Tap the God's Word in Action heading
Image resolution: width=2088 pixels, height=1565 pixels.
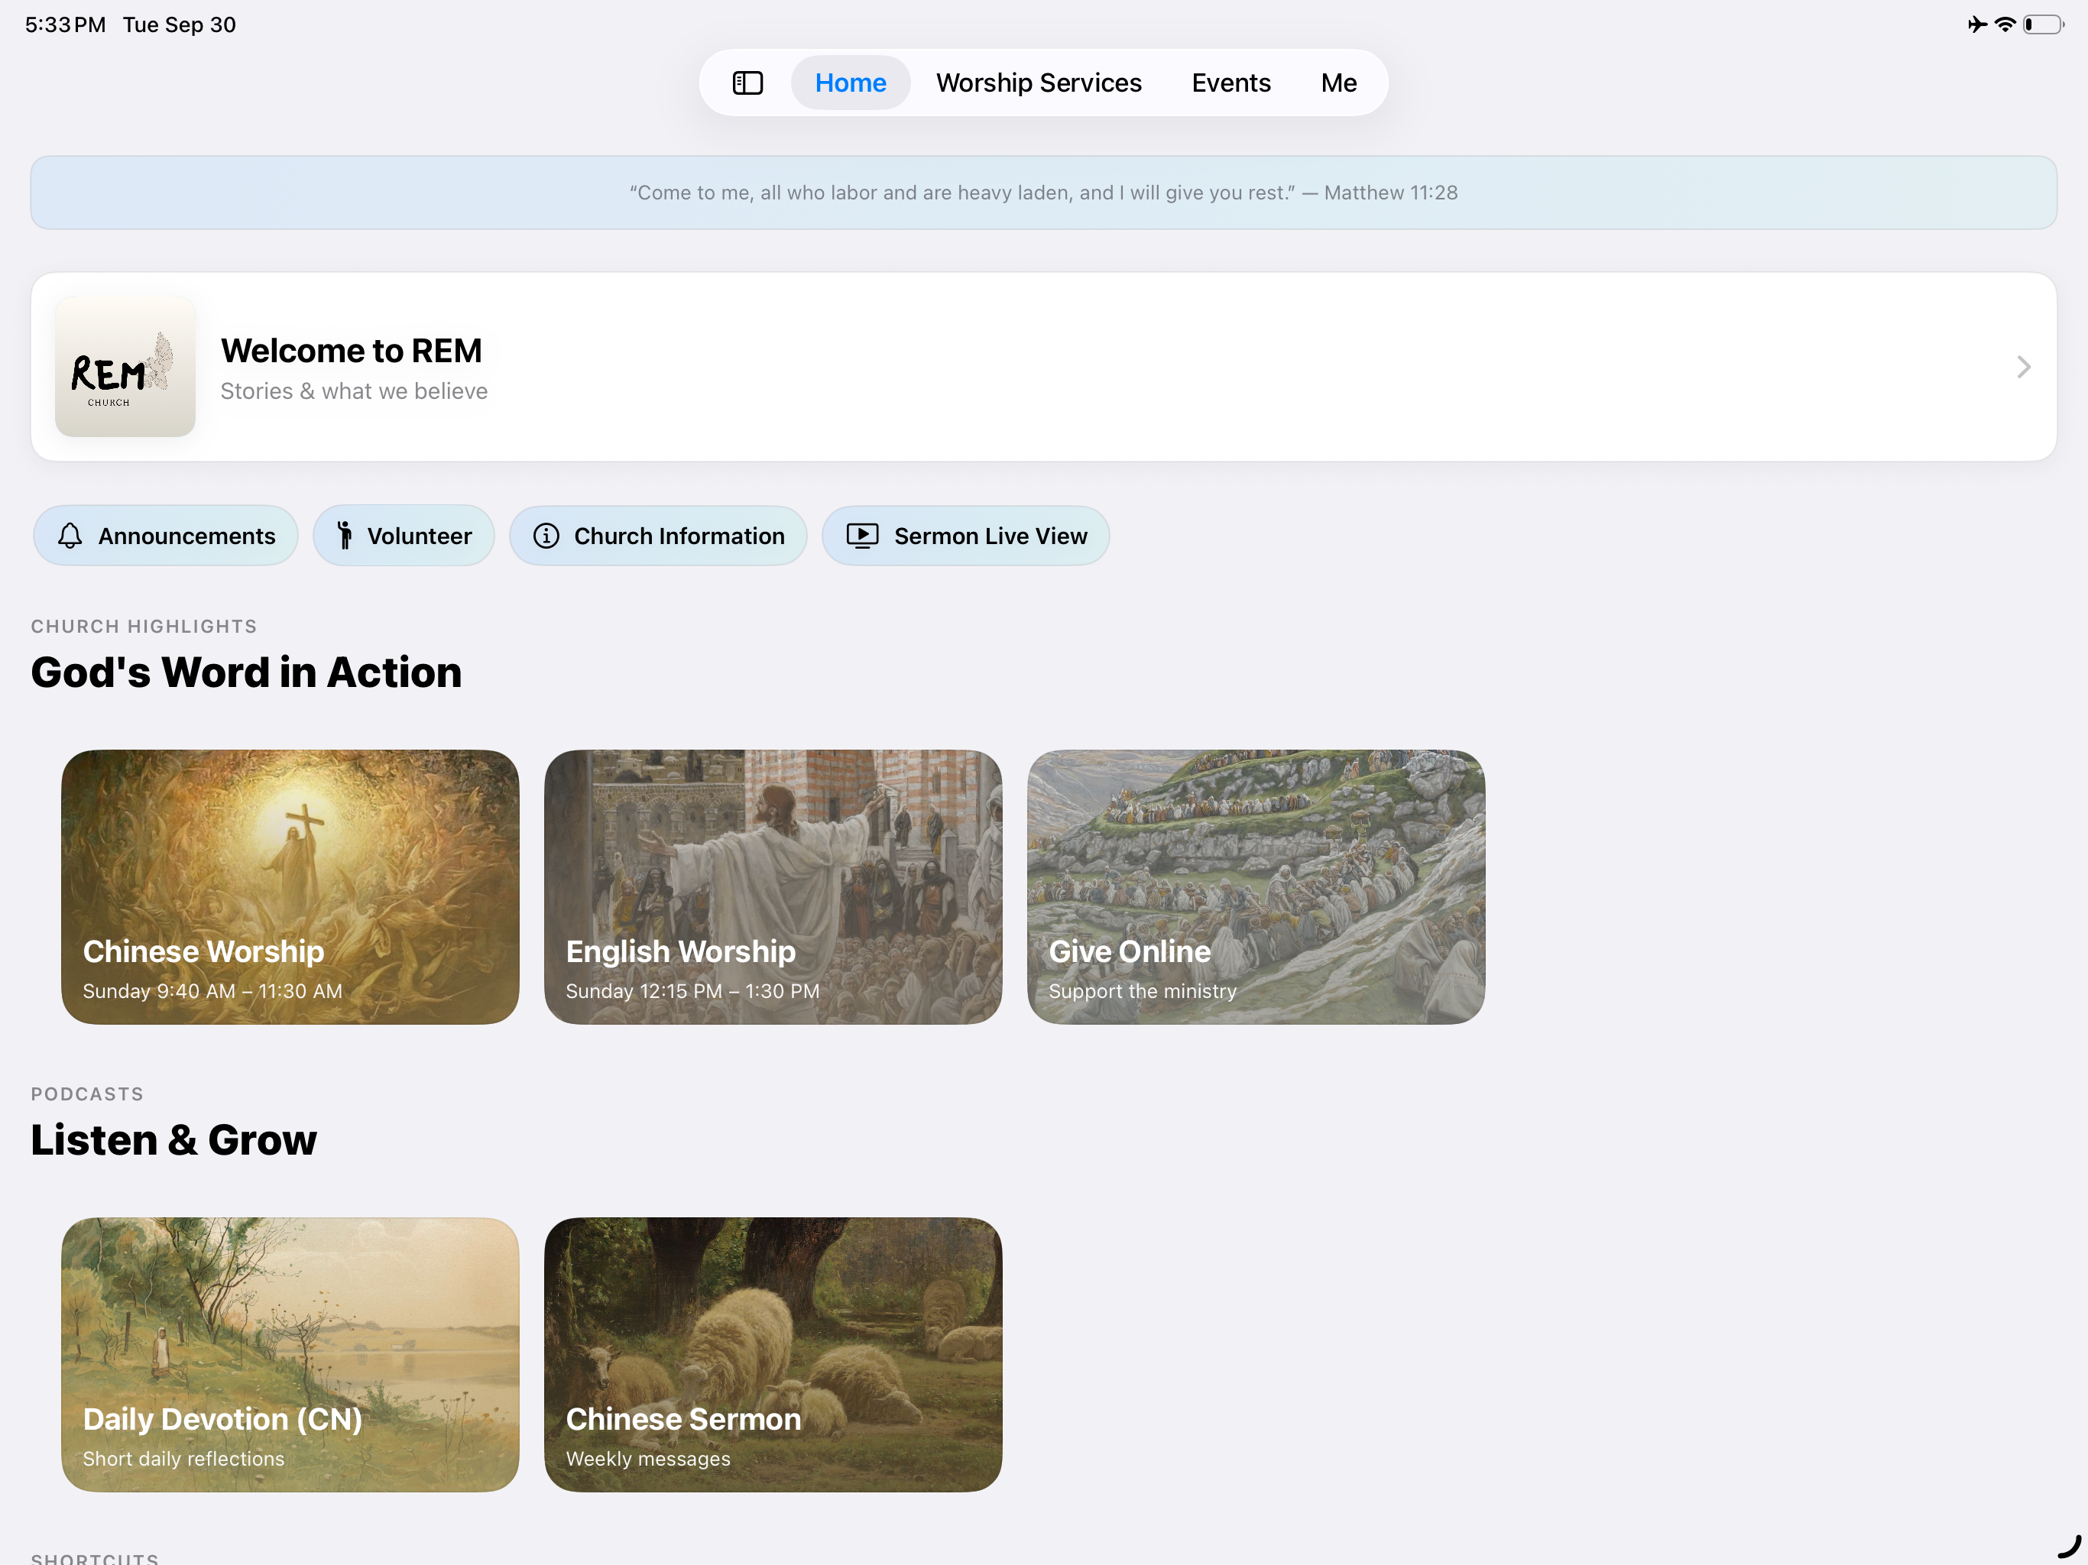246,673
